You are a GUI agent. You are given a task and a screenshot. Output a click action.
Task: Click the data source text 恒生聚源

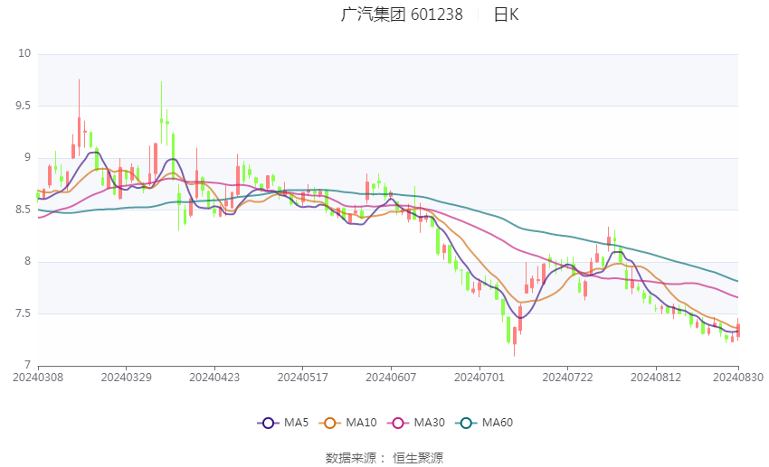click(418, 458)
